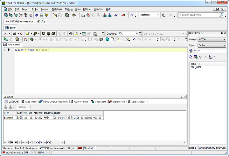
Task: Click the grid horizontal scrollbar left arrow
Action: tap(63, 142)
